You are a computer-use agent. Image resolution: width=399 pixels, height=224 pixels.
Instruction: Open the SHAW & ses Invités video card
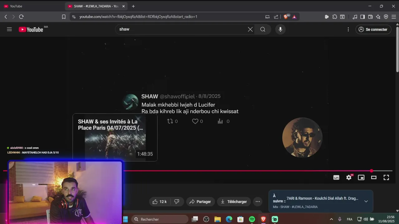[115, 138]
